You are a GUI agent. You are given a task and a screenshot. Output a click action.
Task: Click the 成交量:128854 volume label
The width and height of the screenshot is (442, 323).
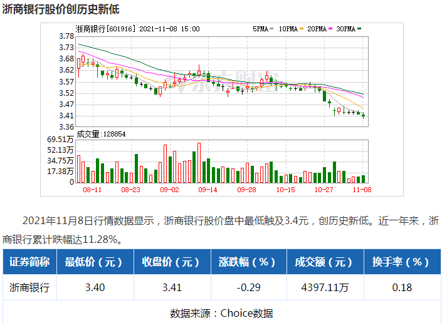pos(101,134)
